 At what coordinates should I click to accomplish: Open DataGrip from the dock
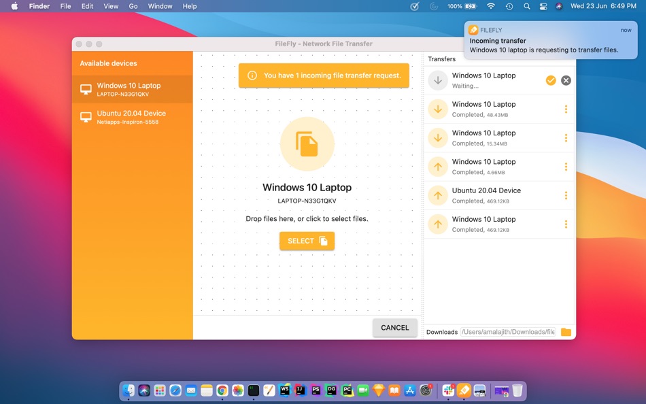(x=332, y=390)
